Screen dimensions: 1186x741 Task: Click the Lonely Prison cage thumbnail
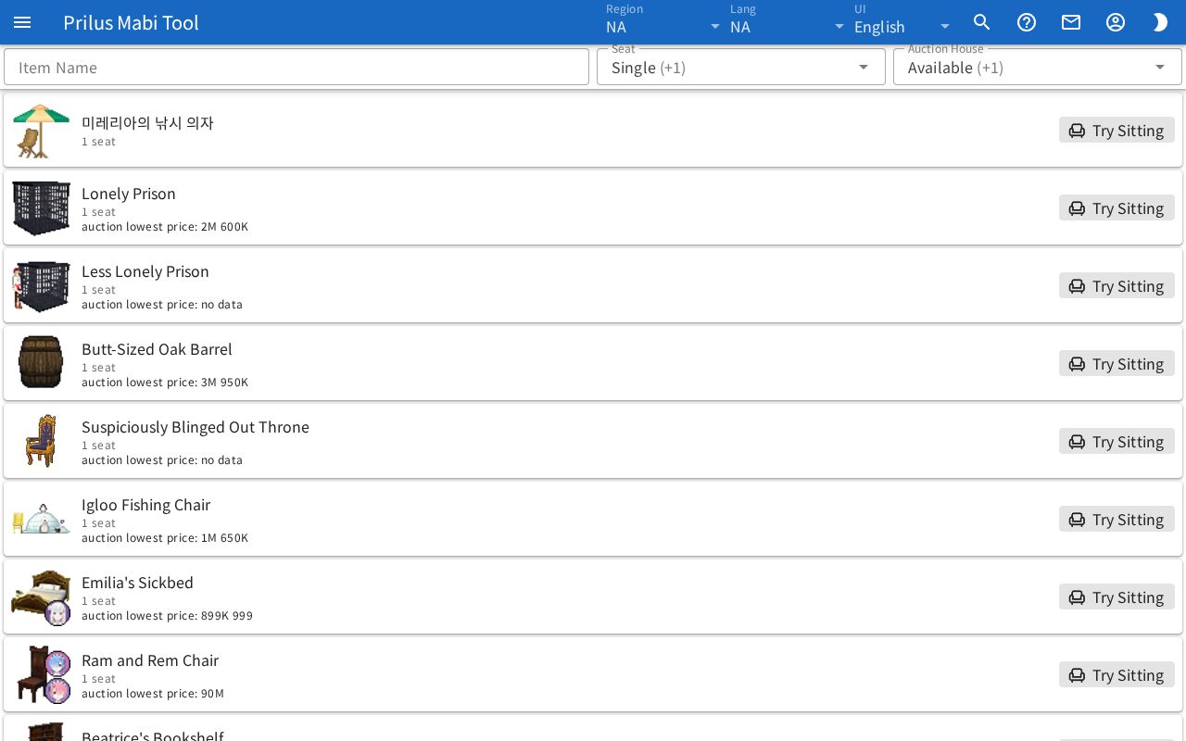(x=41, y=207)
